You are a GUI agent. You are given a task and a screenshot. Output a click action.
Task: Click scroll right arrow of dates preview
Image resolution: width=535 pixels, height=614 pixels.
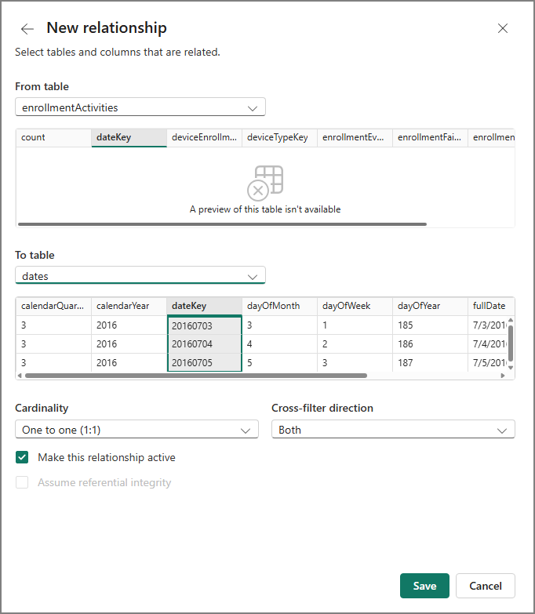point(503,376)
